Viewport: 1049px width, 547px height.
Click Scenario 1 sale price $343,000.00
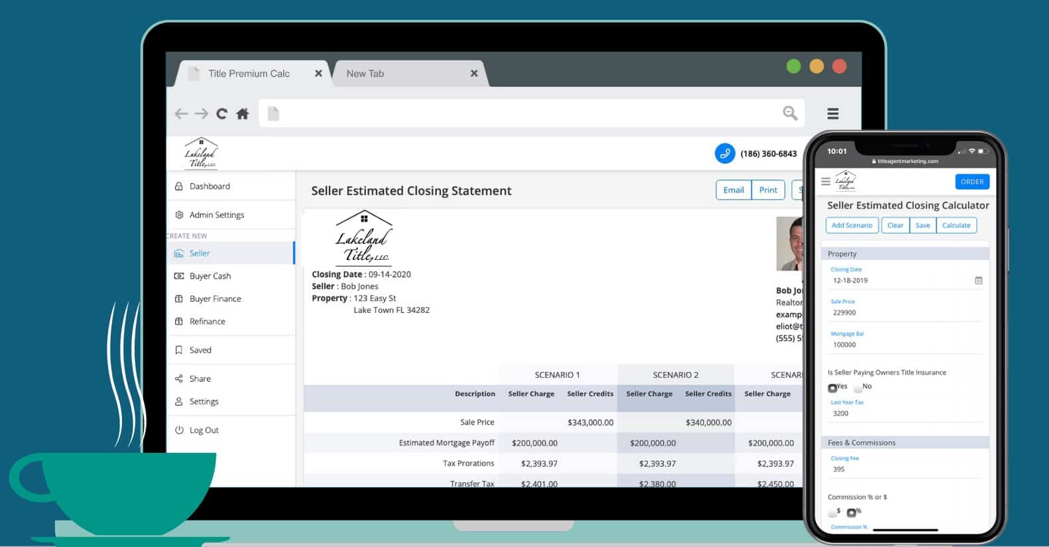pos(590,422)
